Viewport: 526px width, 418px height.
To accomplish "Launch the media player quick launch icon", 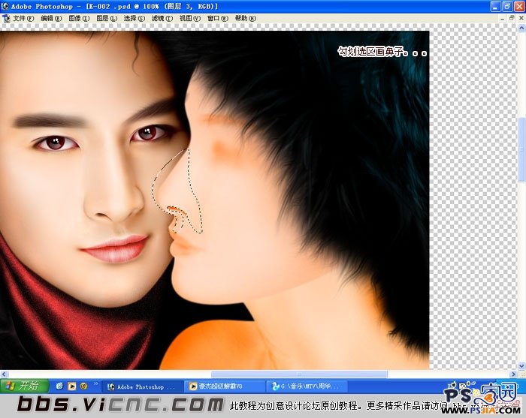I will (x=71, y=386).
